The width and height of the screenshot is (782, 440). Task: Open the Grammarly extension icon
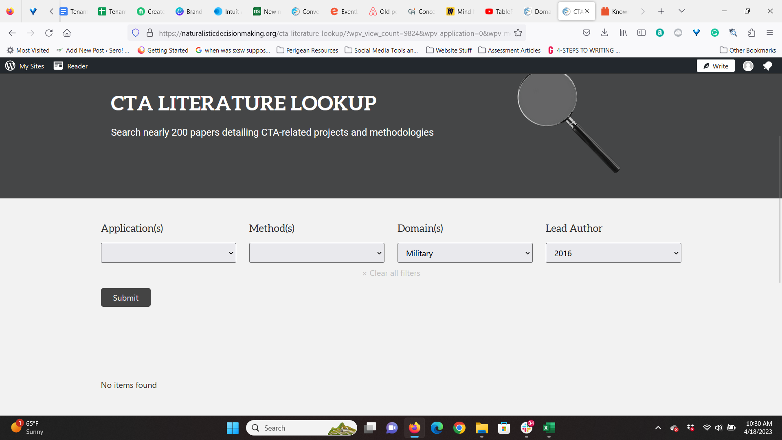714,33
